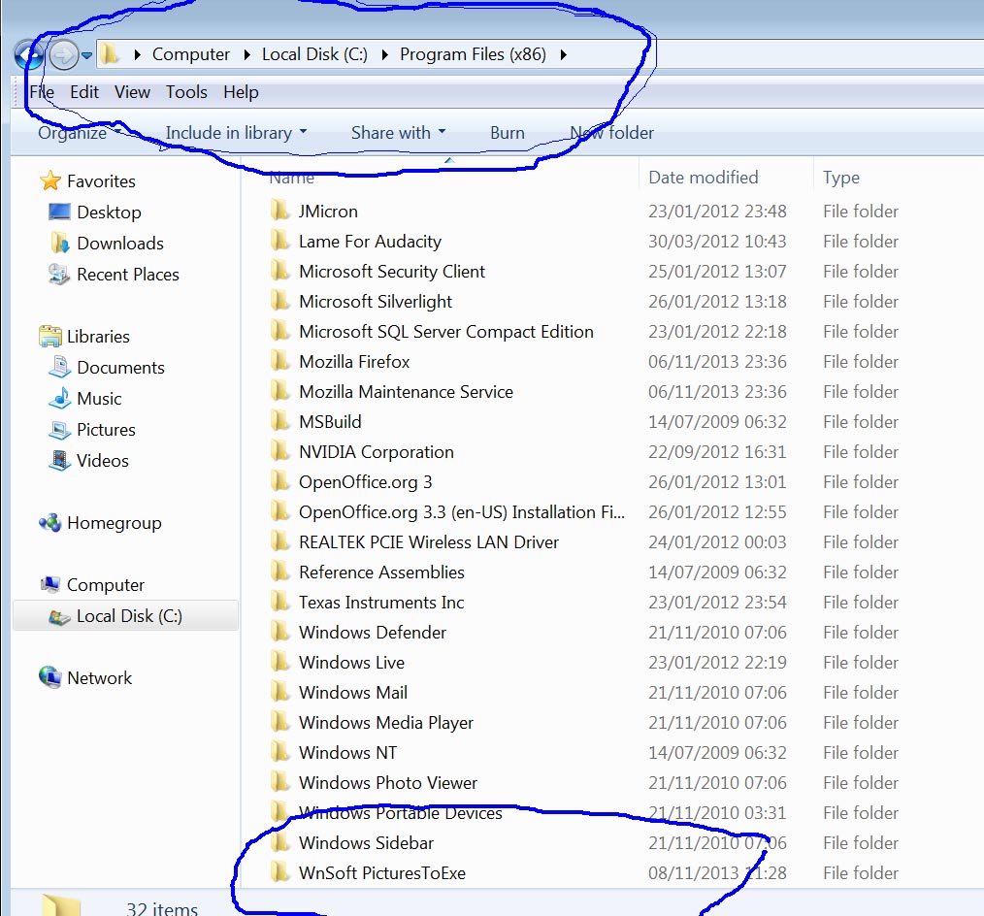This screenshot has width=984, height=916.
Task: Open the recent pages dropdown arrow
Action: (87, 55)
